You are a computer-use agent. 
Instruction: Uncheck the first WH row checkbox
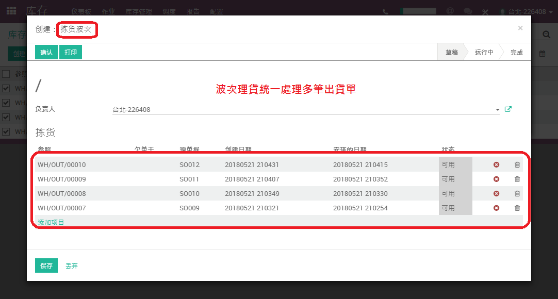(x=6, y=88)
